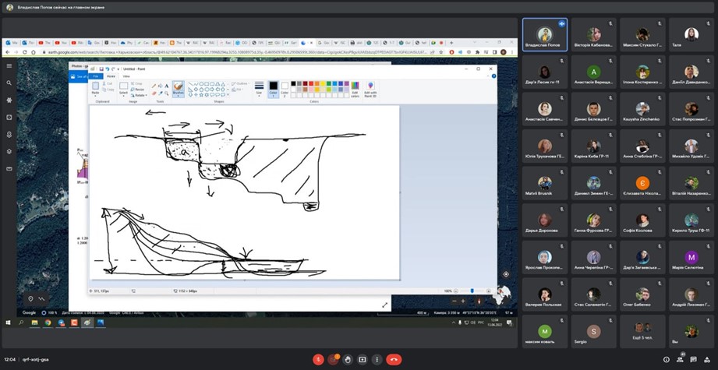Open the File menu in Paint
Viewport: 718px width, 370px height.
(96, 76)
